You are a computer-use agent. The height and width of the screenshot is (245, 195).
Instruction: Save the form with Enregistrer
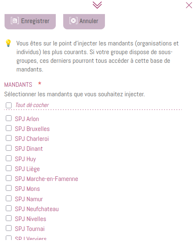point(30,21)
